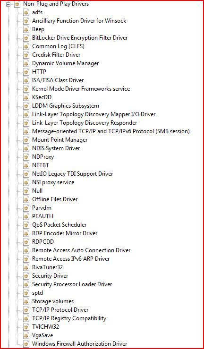204x349 pixels.
Task: Collapse the Non-Plug and Play Drivers node
Action: (8, 4)
